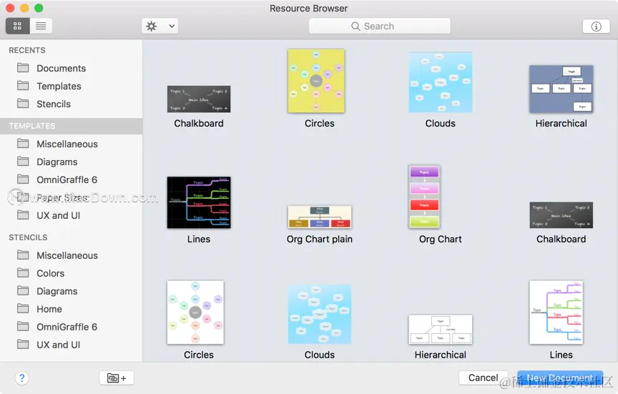
Task: Select Clouds template beside blue Hierarchical
Action: [x=440, y=82]
